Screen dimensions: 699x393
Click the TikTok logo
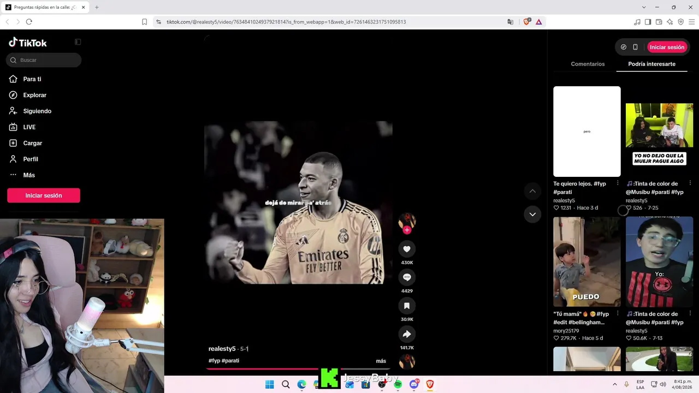coord(28,43)
